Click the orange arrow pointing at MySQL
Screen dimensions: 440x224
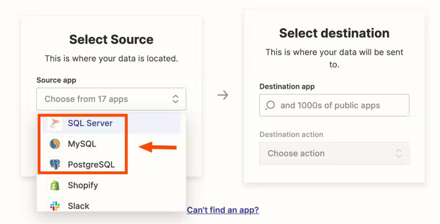[x=157, y=147]
